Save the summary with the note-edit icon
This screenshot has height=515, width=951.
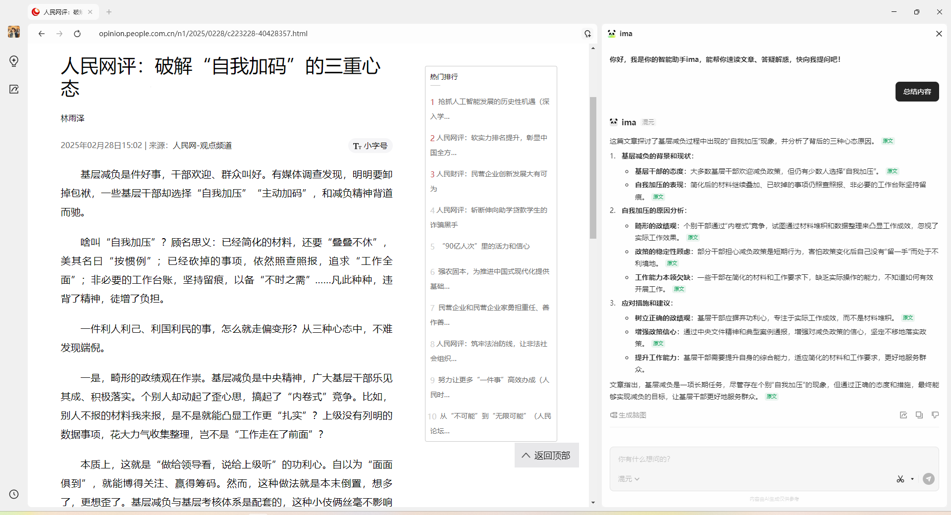tap(903, 415)
